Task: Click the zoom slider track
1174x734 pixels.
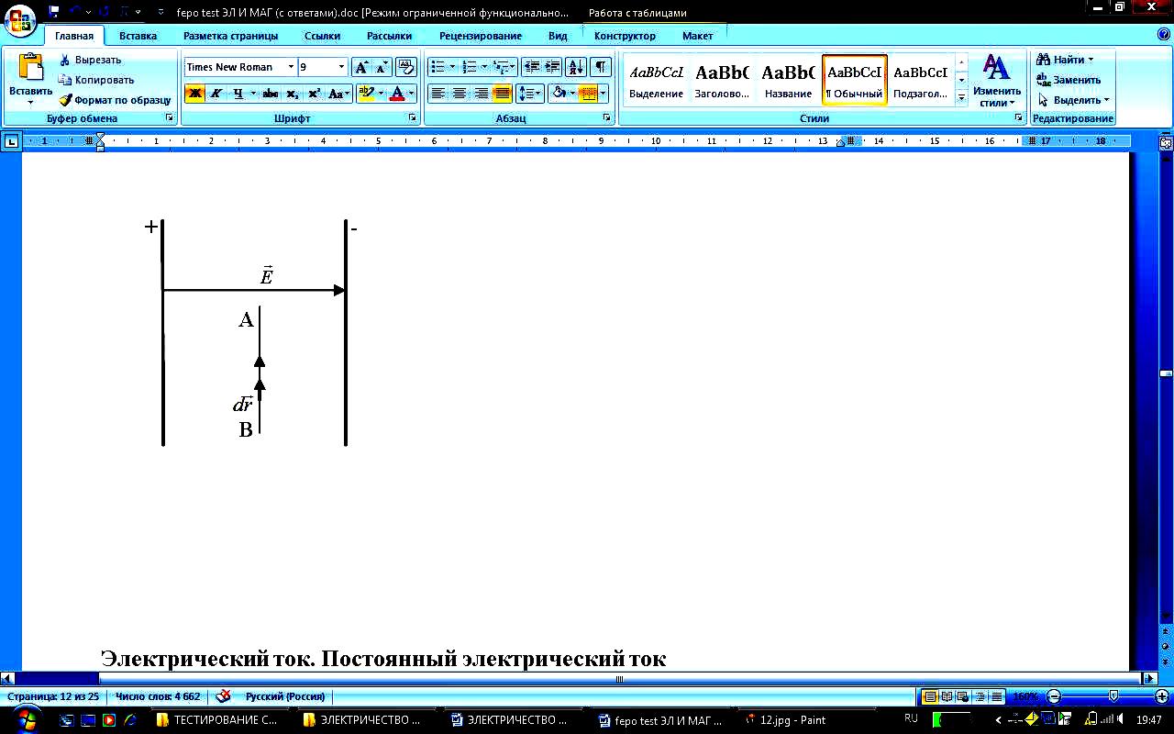Action: 1108,696
